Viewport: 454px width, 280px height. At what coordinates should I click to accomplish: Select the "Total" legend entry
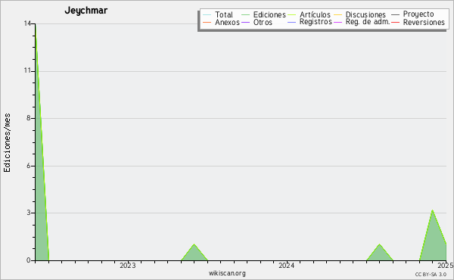224,14
